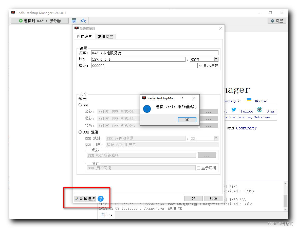
Task: Click the log panel scrollbar thumb
Action: tap(285, 201)
